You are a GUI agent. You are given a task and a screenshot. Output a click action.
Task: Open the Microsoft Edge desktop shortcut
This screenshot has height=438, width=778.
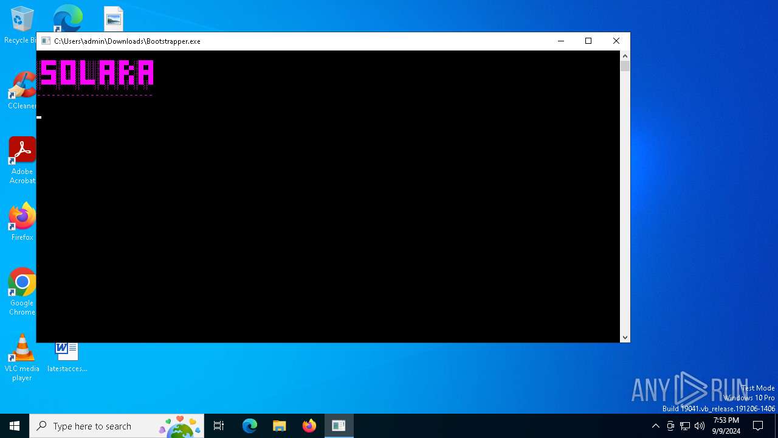(x=67, y=18)
